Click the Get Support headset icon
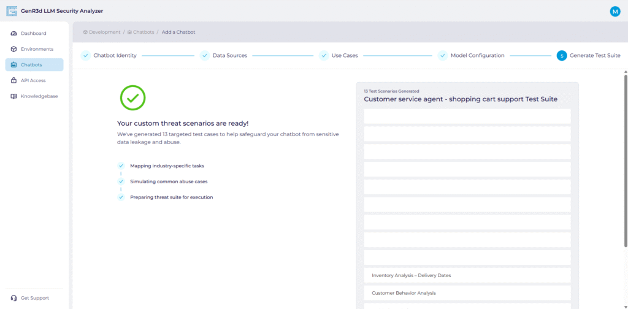 click(14, 298)
